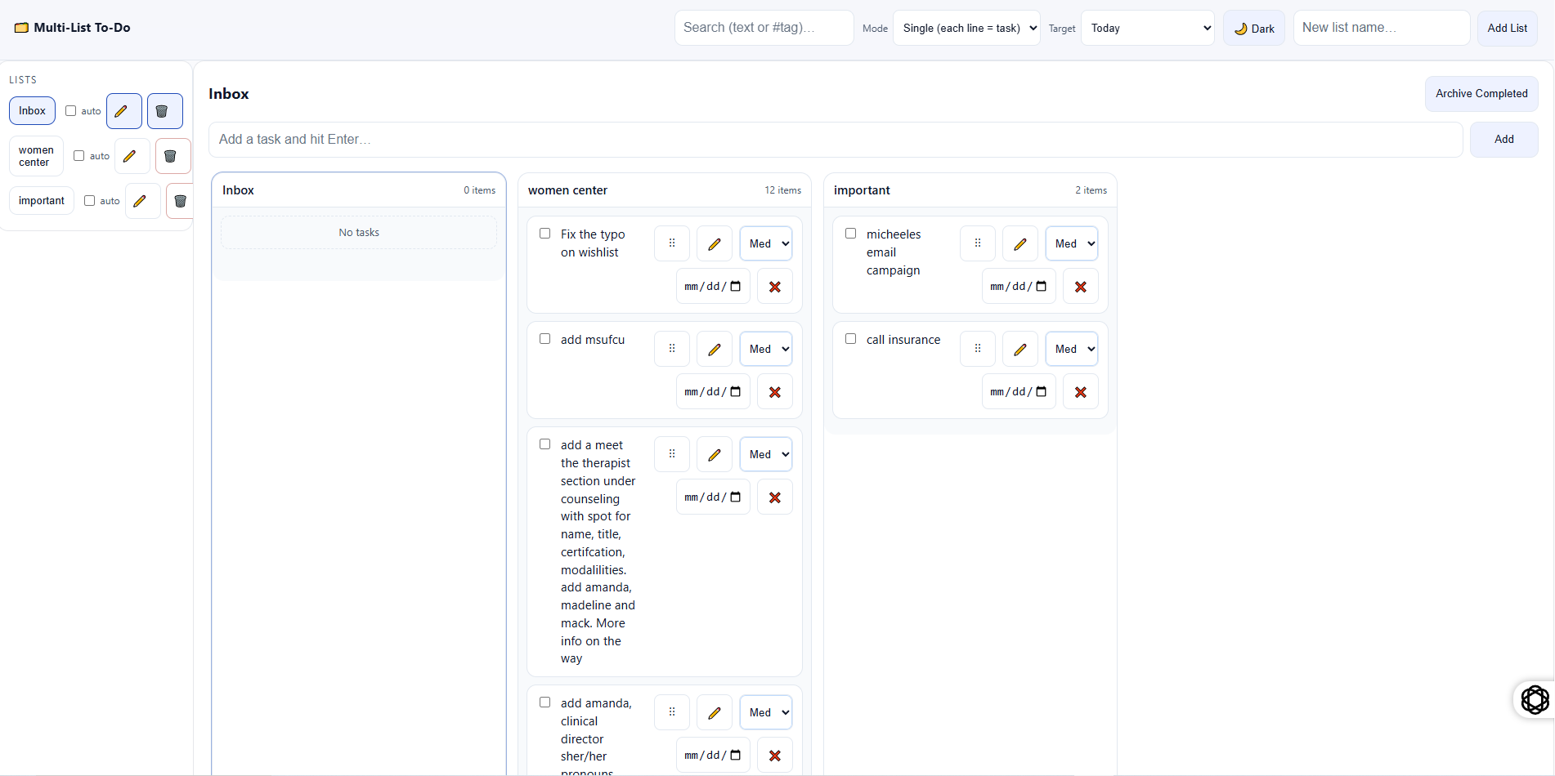Select the Inbox list in sidebar

click(33, 111)
